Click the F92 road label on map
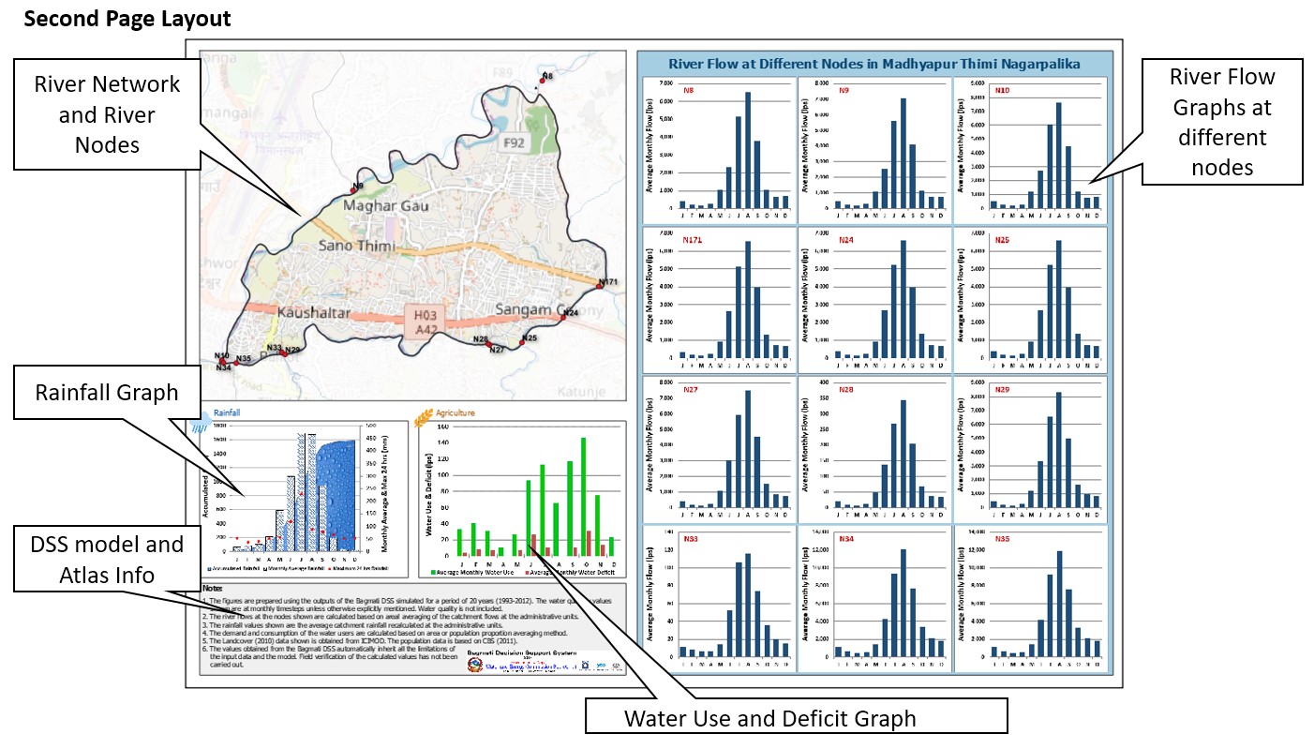Viewport: 1314px width, 749px height. [x=512, y=143]
